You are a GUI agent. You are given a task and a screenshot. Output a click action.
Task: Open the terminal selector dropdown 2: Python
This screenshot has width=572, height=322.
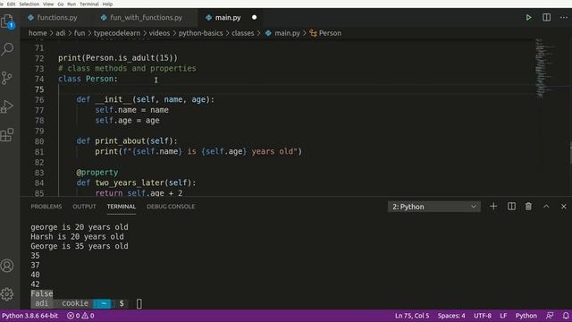point(434,207)
